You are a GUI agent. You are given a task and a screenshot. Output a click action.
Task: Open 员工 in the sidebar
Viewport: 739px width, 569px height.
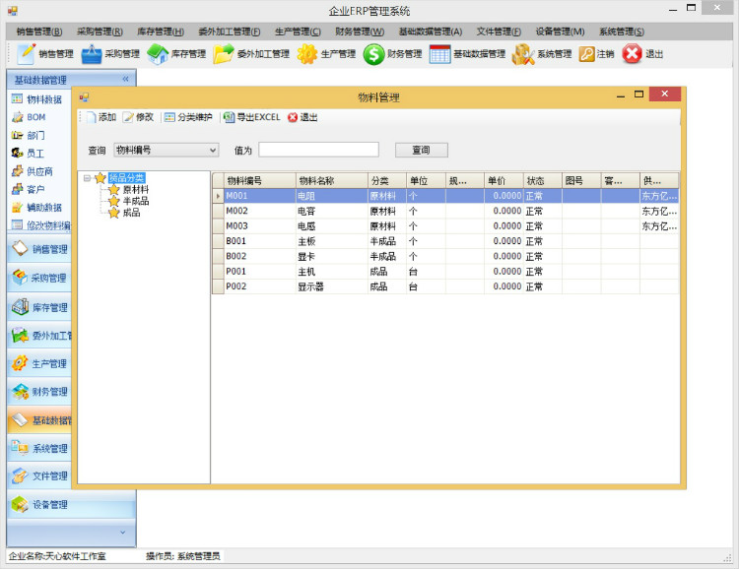click(29, 154)
